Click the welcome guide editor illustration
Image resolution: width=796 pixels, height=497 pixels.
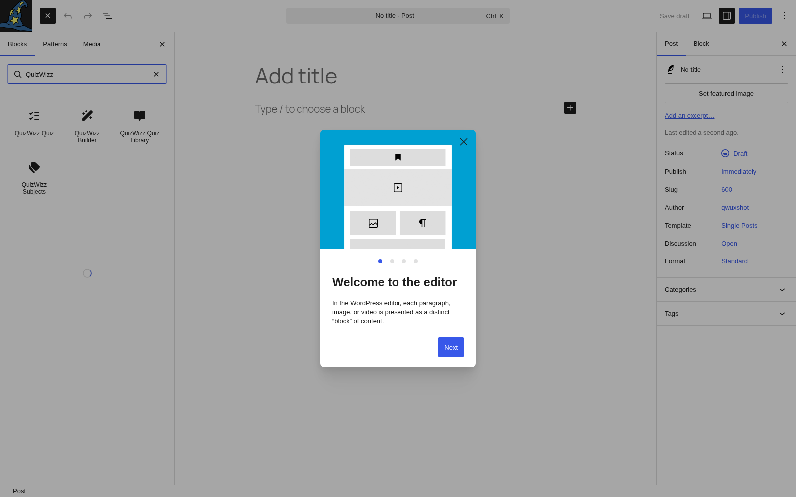pos(398,189)
